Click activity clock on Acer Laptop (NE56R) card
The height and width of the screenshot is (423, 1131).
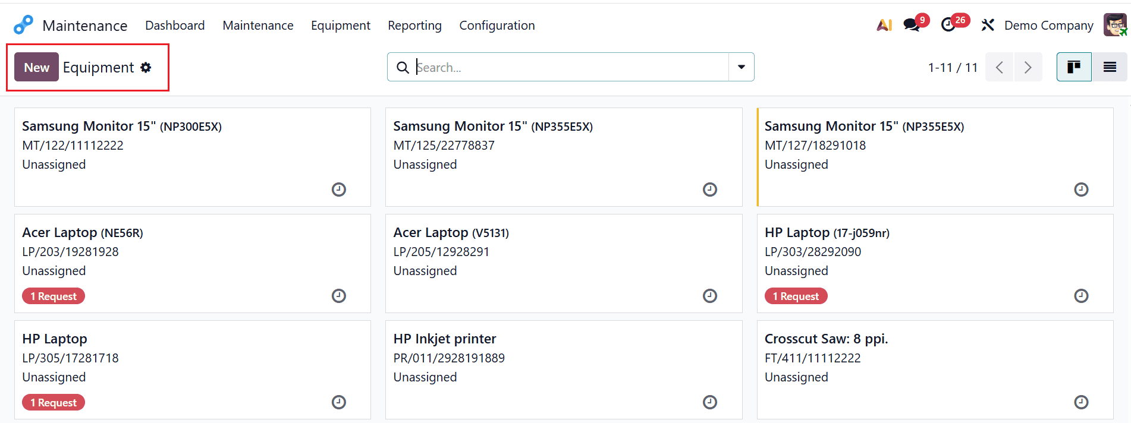[339, 296]
